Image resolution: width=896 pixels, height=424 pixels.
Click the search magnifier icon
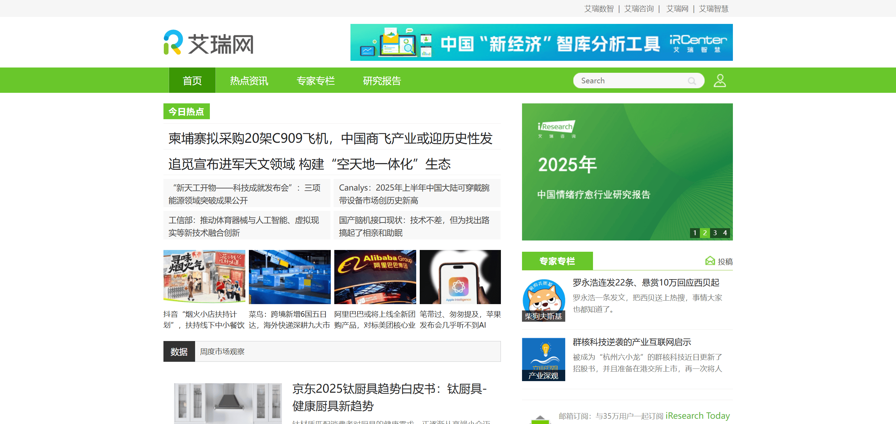tap(692, 81)
